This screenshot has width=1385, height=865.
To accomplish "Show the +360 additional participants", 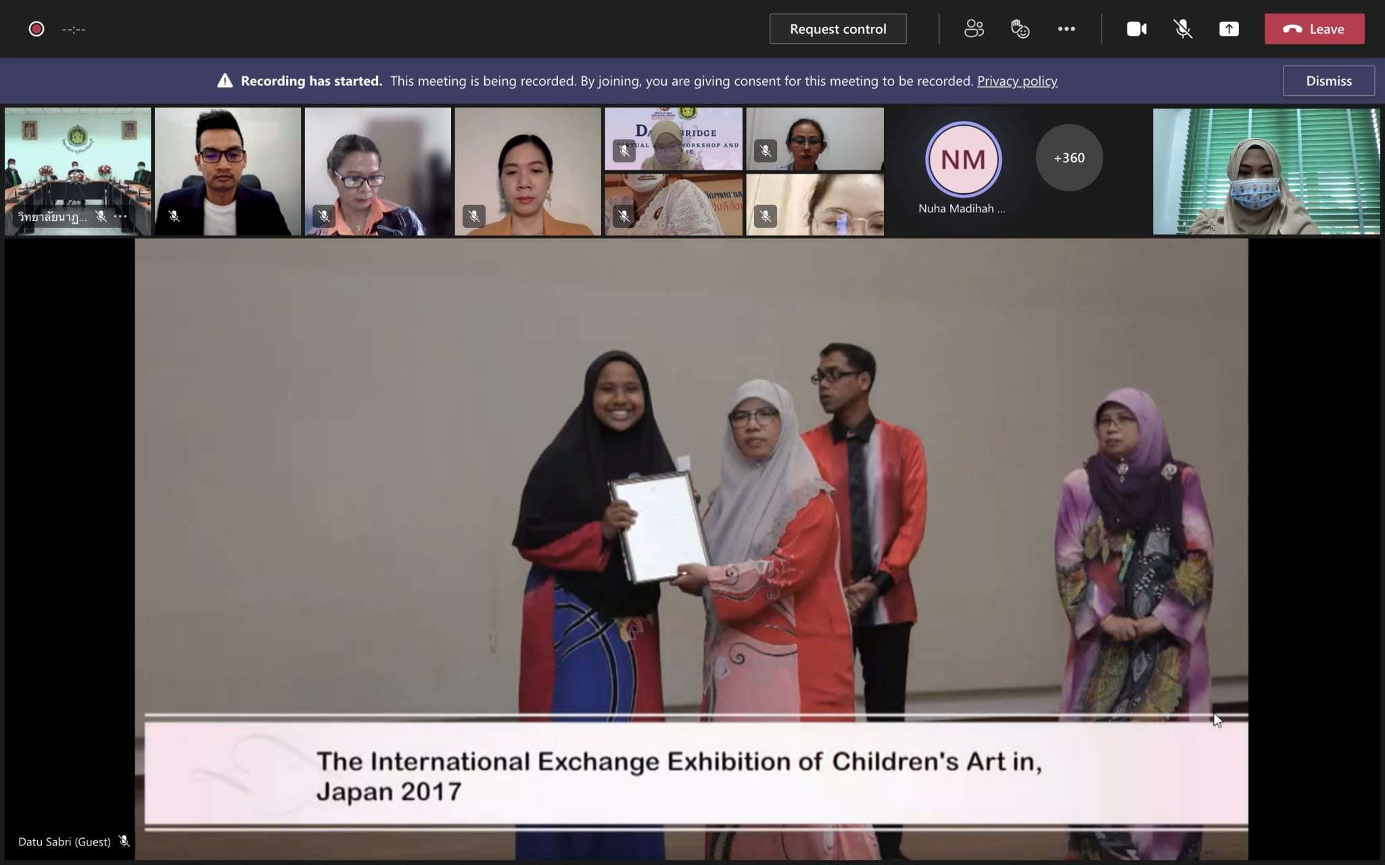I will point(1069,157).
